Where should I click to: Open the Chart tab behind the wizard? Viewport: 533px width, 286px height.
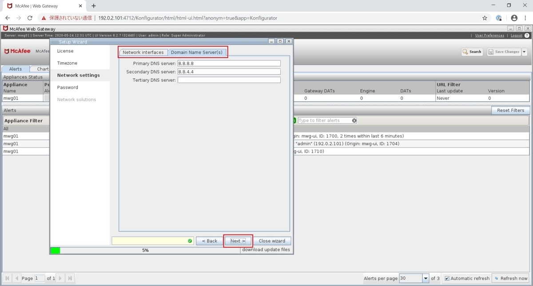tap(41, 69)
